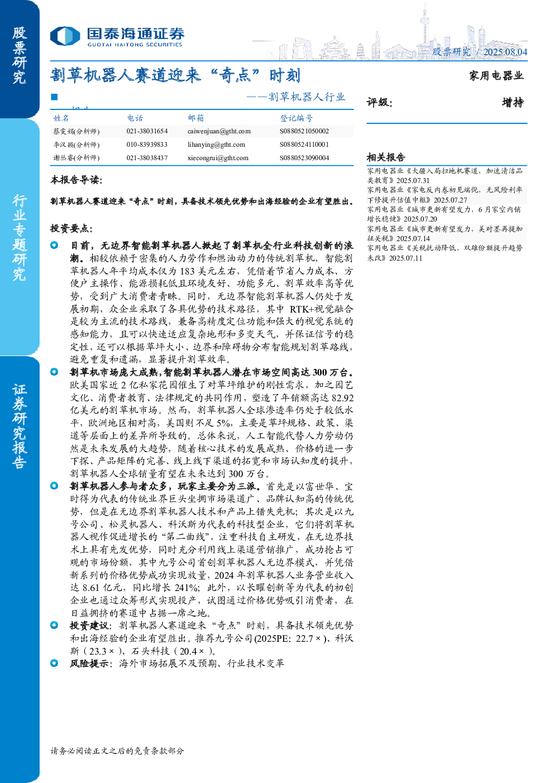Open email link lihanying@gtht.com
The width and height of the screenshot is (554, 783).
pos(216,145)
